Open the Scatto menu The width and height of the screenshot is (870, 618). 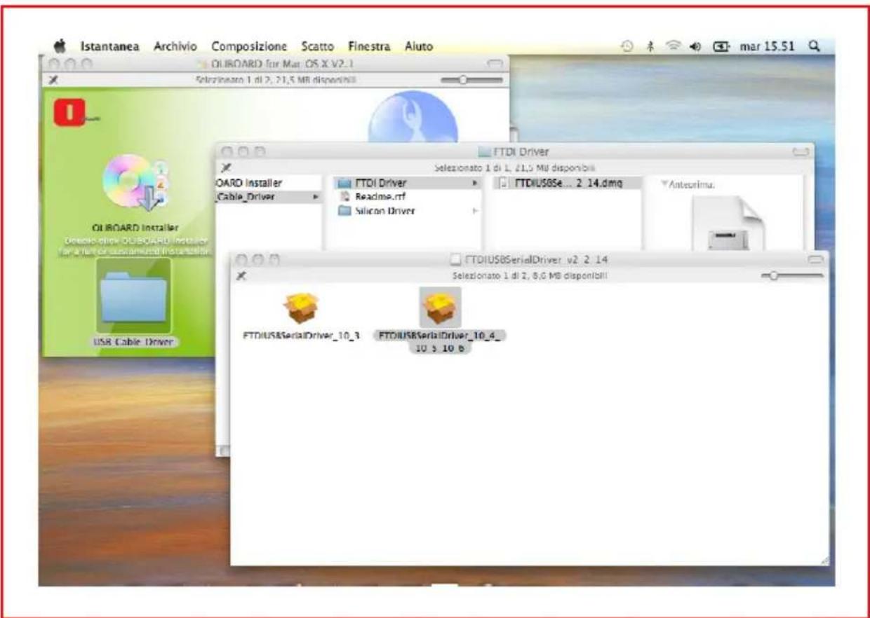point(317,47)
